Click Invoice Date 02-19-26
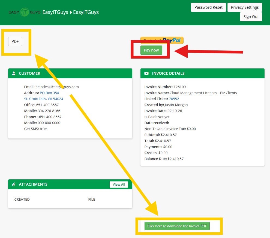Viewport: 270px width, 238px height. tap(163, 111)
